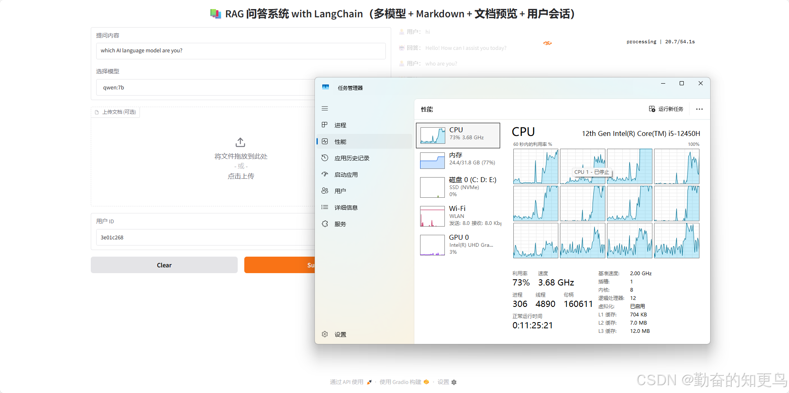Click the L3 cache value 12.0 MB

(x=640, y=331)
